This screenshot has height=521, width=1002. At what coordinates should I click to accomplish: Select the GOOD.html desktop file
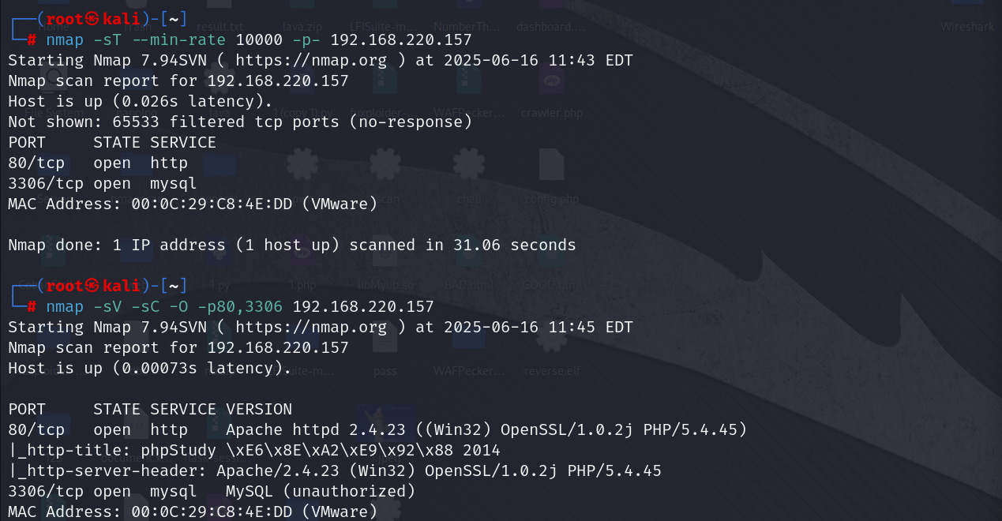click(551, 285)
